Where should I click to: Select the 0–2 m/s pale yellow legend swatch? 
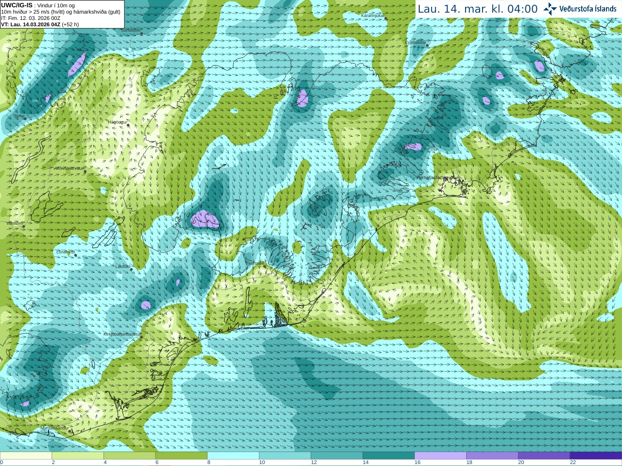pos(26,456)
